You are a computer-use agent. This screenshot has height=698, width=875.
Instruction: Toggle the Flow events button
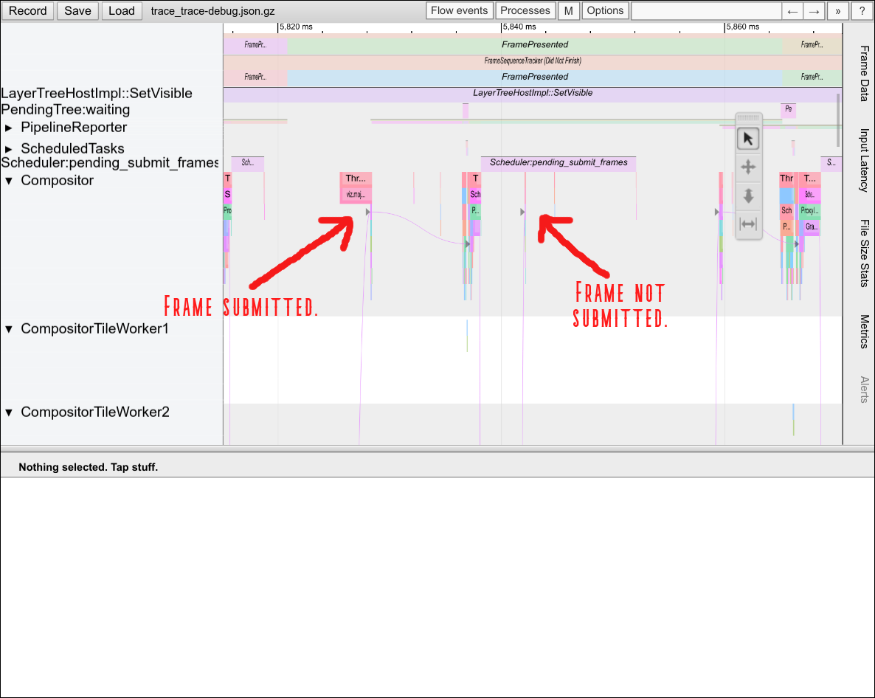point(460,11)
